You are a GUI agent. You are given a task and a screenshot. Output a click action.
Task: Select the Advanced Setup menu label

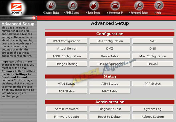pyautogui.click(x=139, y=13)
